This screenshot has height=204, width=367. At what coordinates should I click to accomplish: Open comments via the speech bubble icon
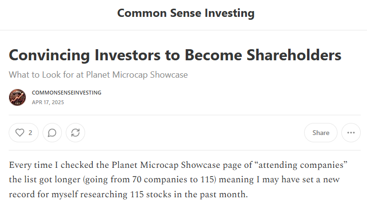click(x=52, y=133)
